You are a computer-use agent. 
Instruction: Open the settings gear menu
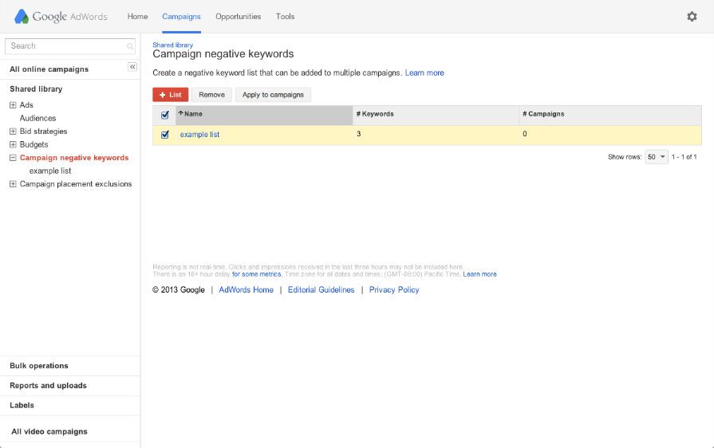click(692, 17)
